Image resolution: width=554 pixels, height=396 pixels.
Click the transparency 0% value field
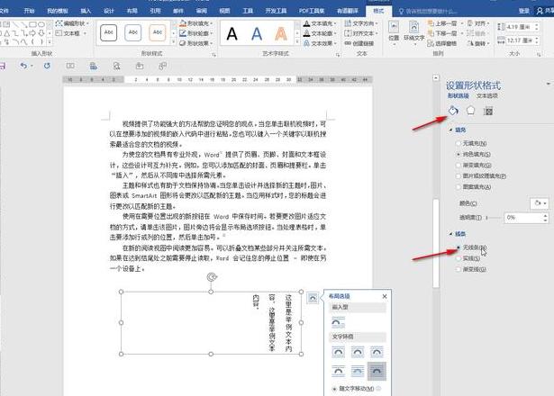point(522,218)
